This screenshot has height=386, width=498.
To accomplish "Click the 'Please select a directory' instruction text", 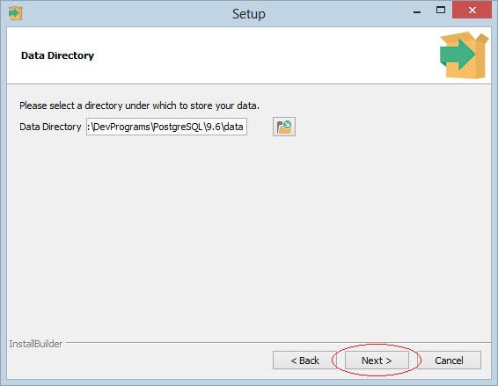I will pos(139,106).
